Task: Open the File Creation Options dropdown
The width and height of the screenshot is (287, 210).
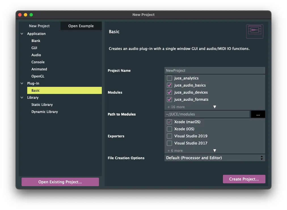Action: coord(215,158)
